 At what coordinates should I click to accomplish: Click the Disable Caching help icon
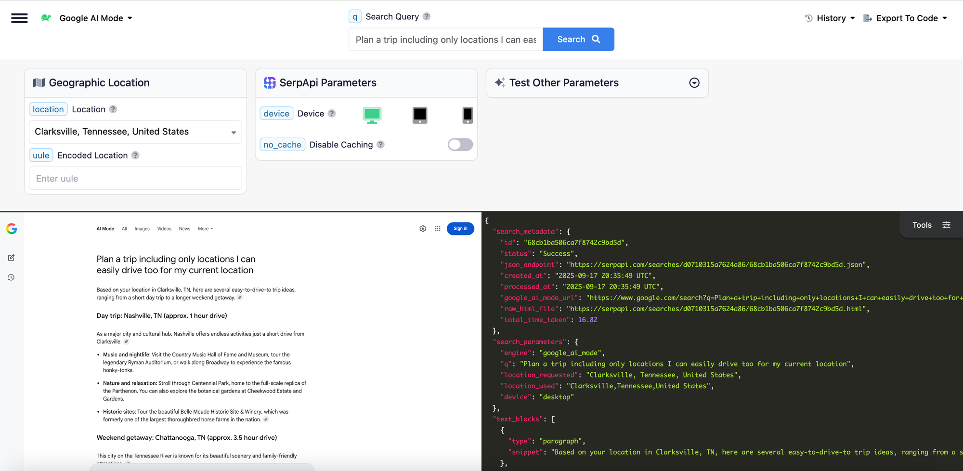380,144
